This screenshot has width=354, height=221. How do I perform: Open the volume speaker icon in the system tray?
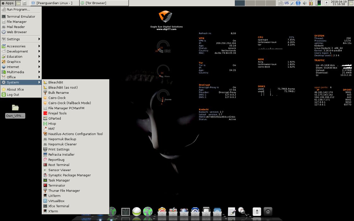pyautogui.click(x=305, y=3)
